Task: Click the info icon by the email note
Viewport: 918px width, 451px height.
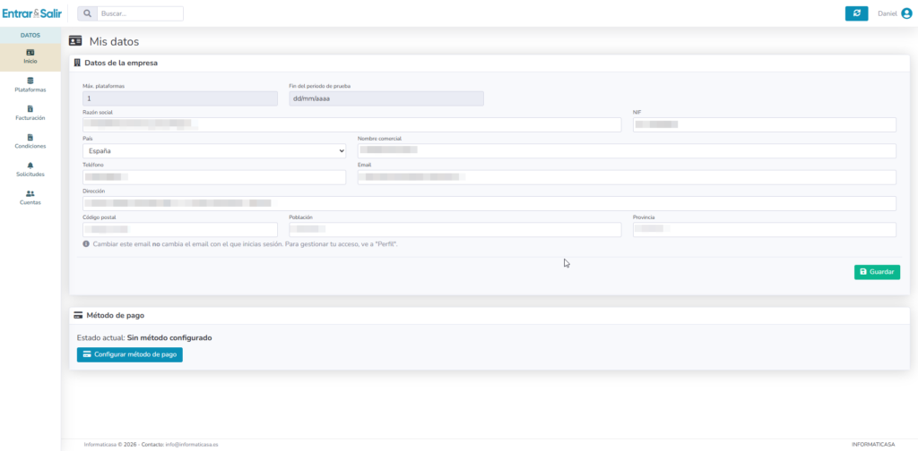Action: point(86,243)
